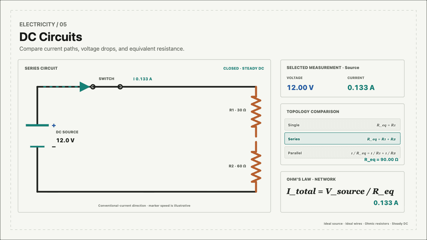
Task: Click the I 0.133 A current readout
Action: (143, 79)
